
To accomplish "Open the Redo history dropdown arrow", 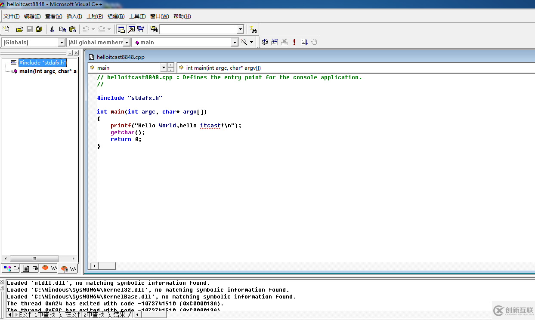I will (x=109, y=29).
